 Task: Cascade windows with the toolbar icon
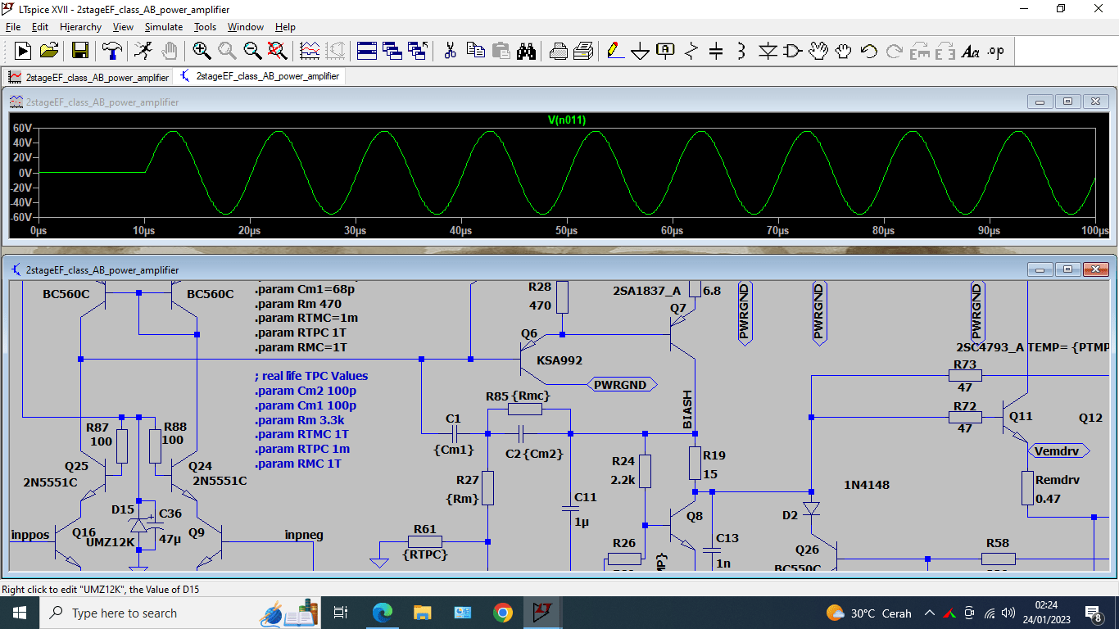392,51
